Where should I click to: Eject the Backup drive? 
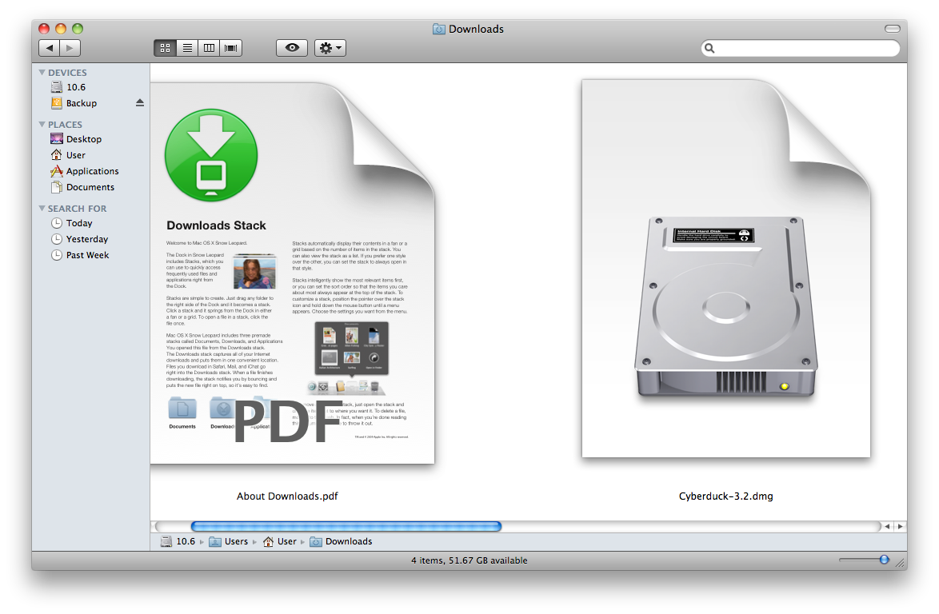[139, 103]
